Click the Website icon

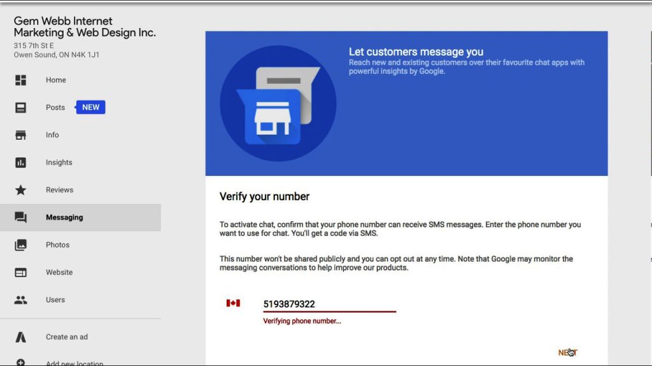tap(20, 272)
